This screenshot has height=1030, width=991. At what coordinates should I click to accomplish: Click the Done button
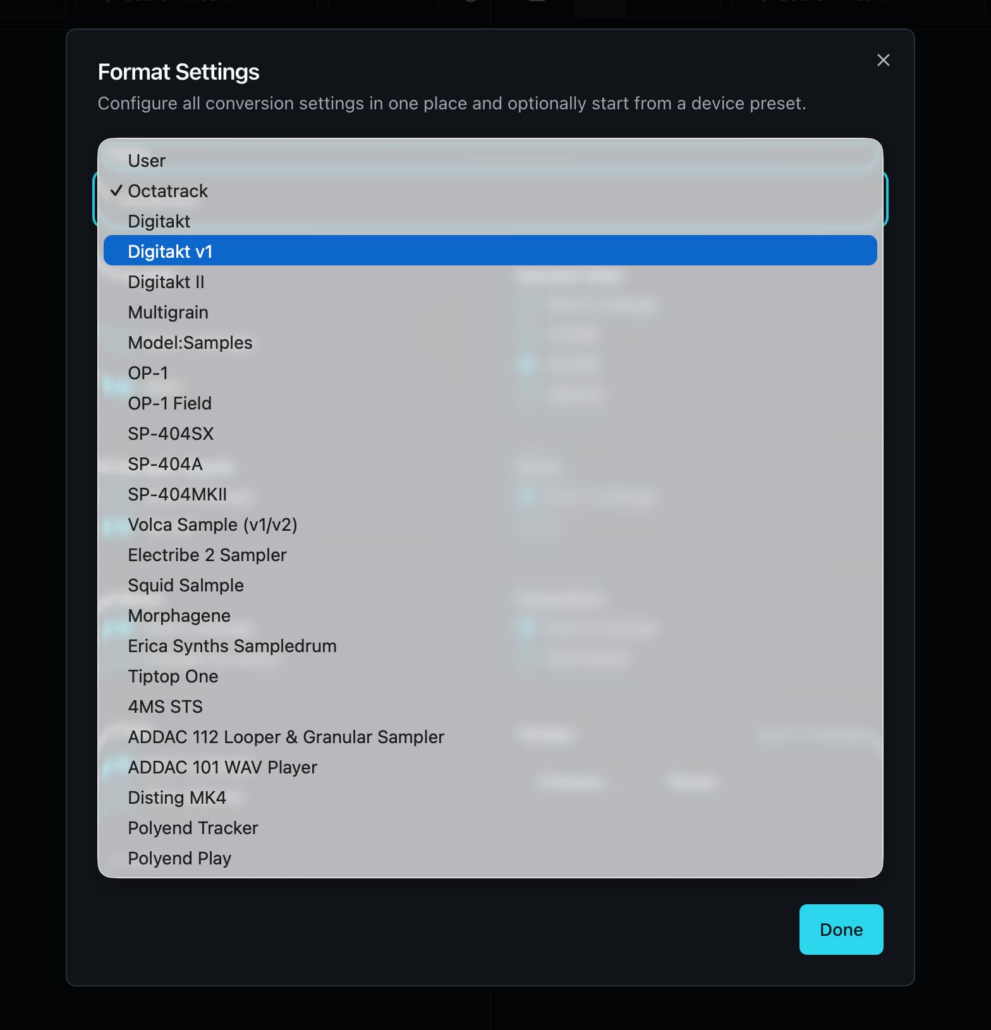click(841, 929)
